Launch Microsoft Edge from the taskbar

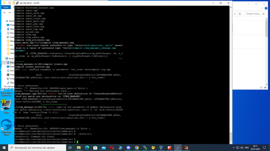click(87, 148)
